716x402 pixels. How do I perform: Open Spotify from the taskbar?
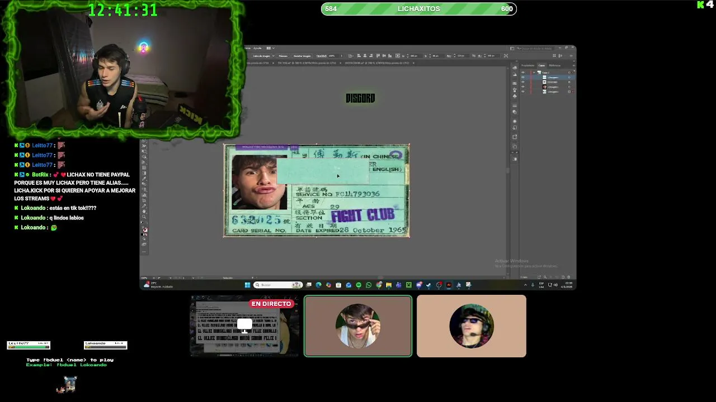[359, 285]
